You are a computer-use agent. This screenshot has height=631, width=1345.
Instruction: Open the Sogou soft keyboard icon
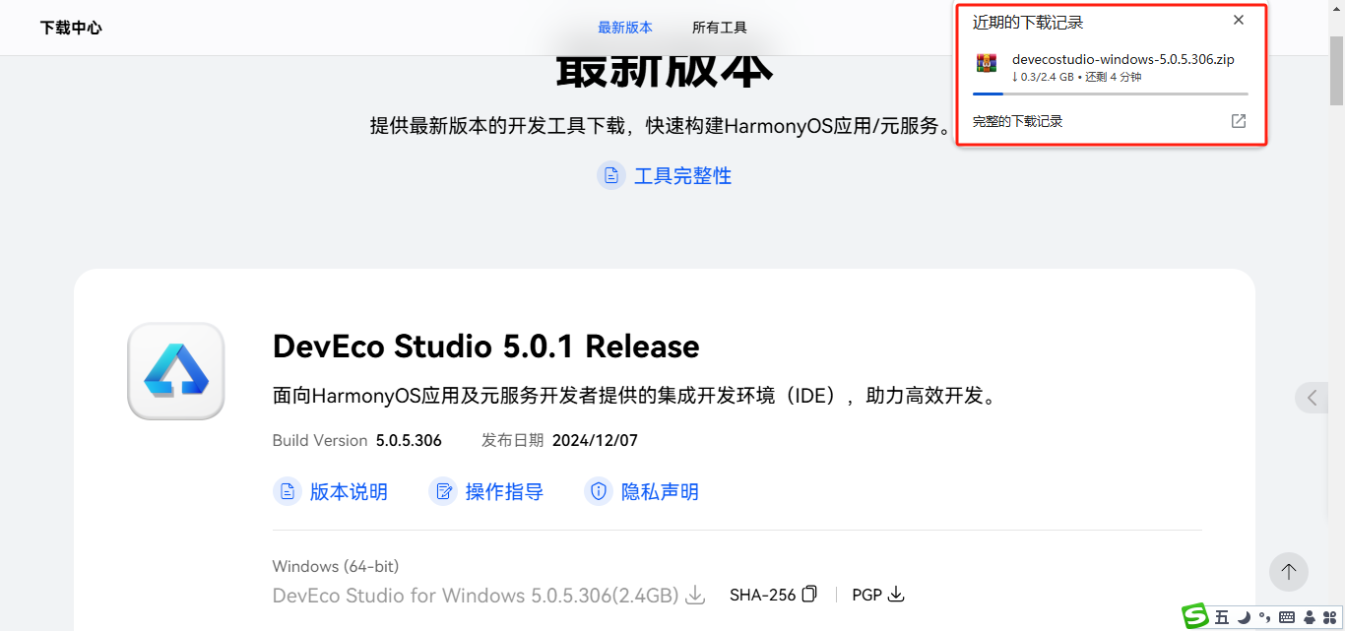(1286, 617)
